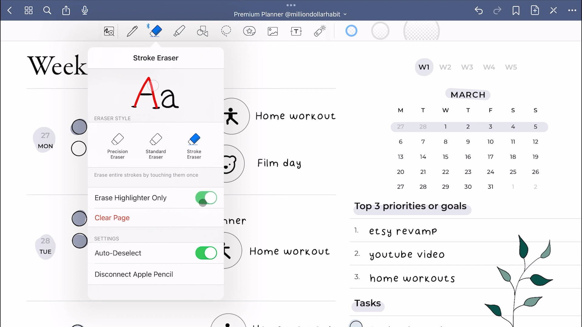Screen dimensions: 582x327
Task: Check the empty second circle for Monday
Action: coord(79,149)
